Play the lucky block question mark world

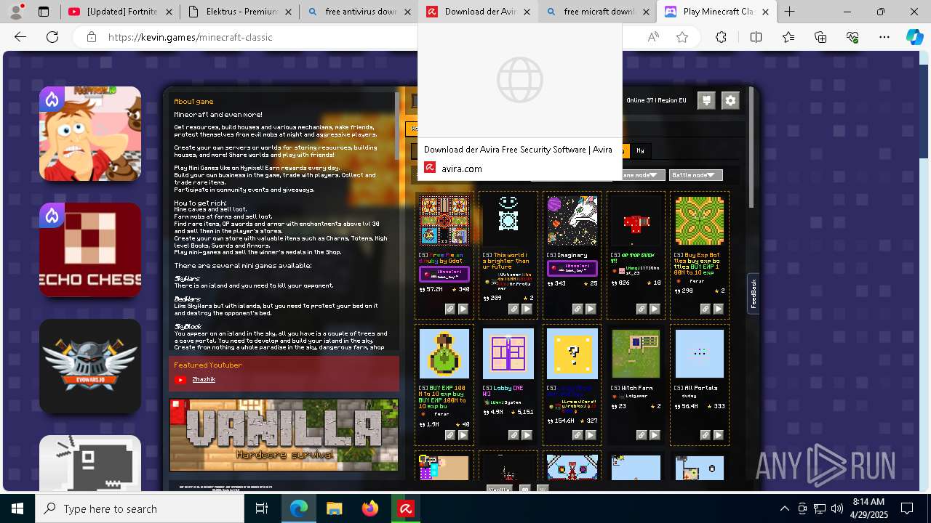[x=591, y=435]
